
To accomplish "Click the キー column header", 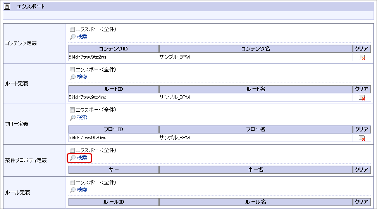I will pyautogui.click(x=114, y=170).
